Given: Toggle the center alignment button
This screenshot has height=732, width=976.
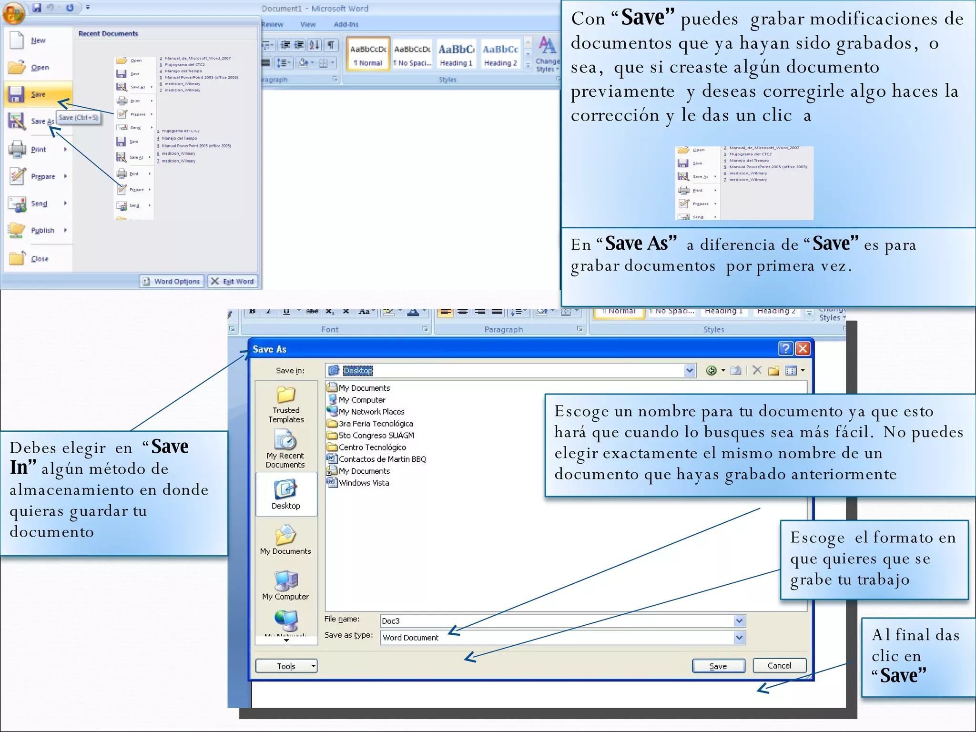Looking at the screenshot, I should [462, 312].
